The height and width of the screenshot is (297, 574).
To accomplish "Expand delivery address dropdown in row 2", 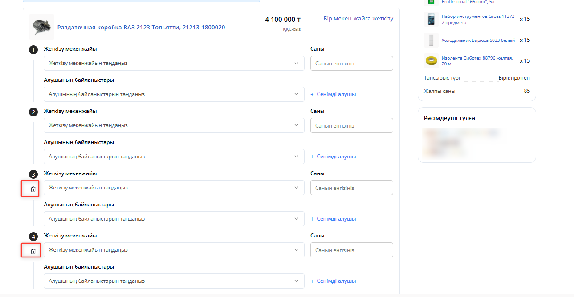I will tap(174, 125).
